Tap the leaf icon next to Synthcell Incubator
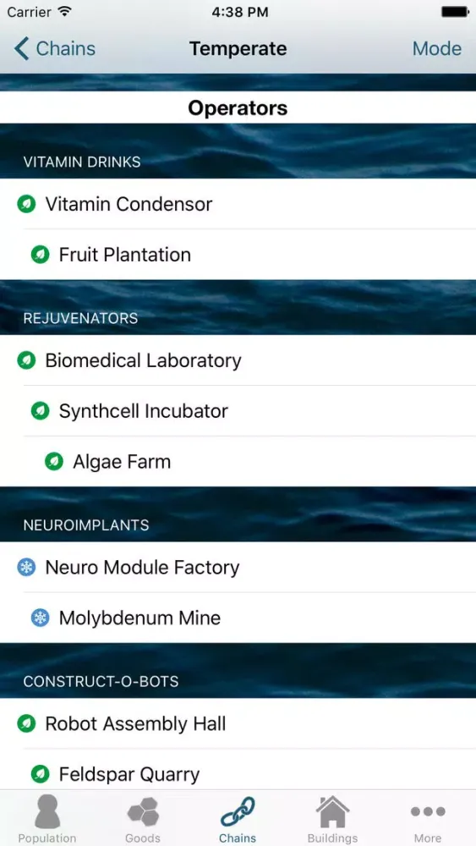476x846 pixels. [40, 411]
